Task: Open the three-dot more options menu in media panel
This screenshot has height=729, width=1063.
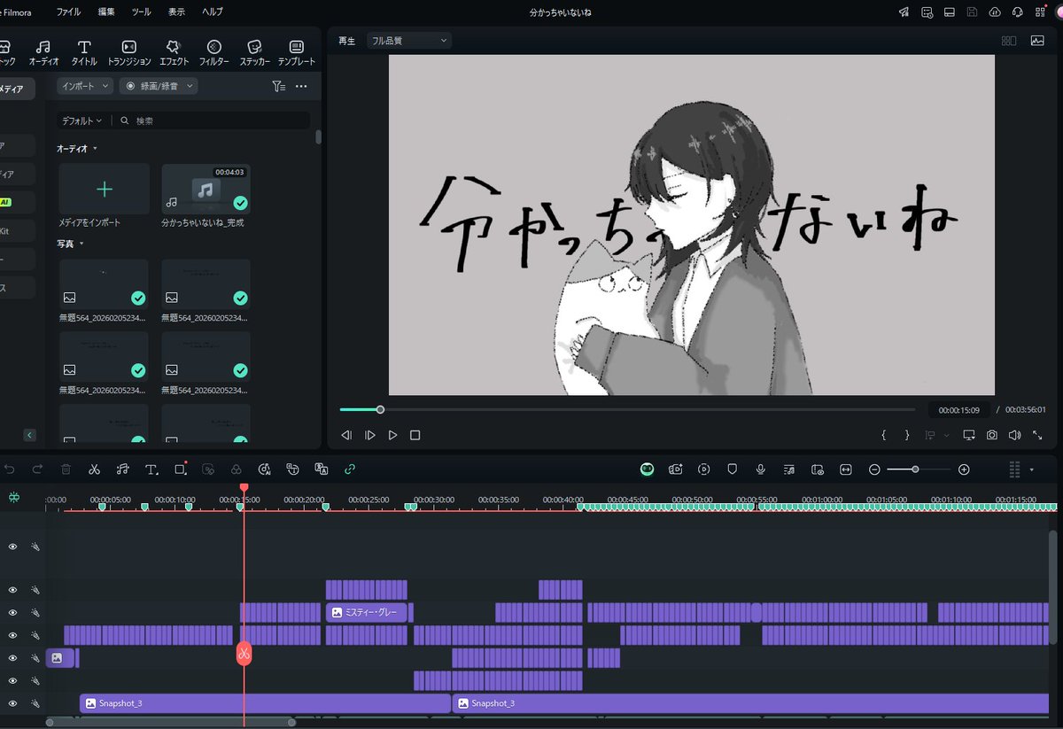Action: [301, 86]
